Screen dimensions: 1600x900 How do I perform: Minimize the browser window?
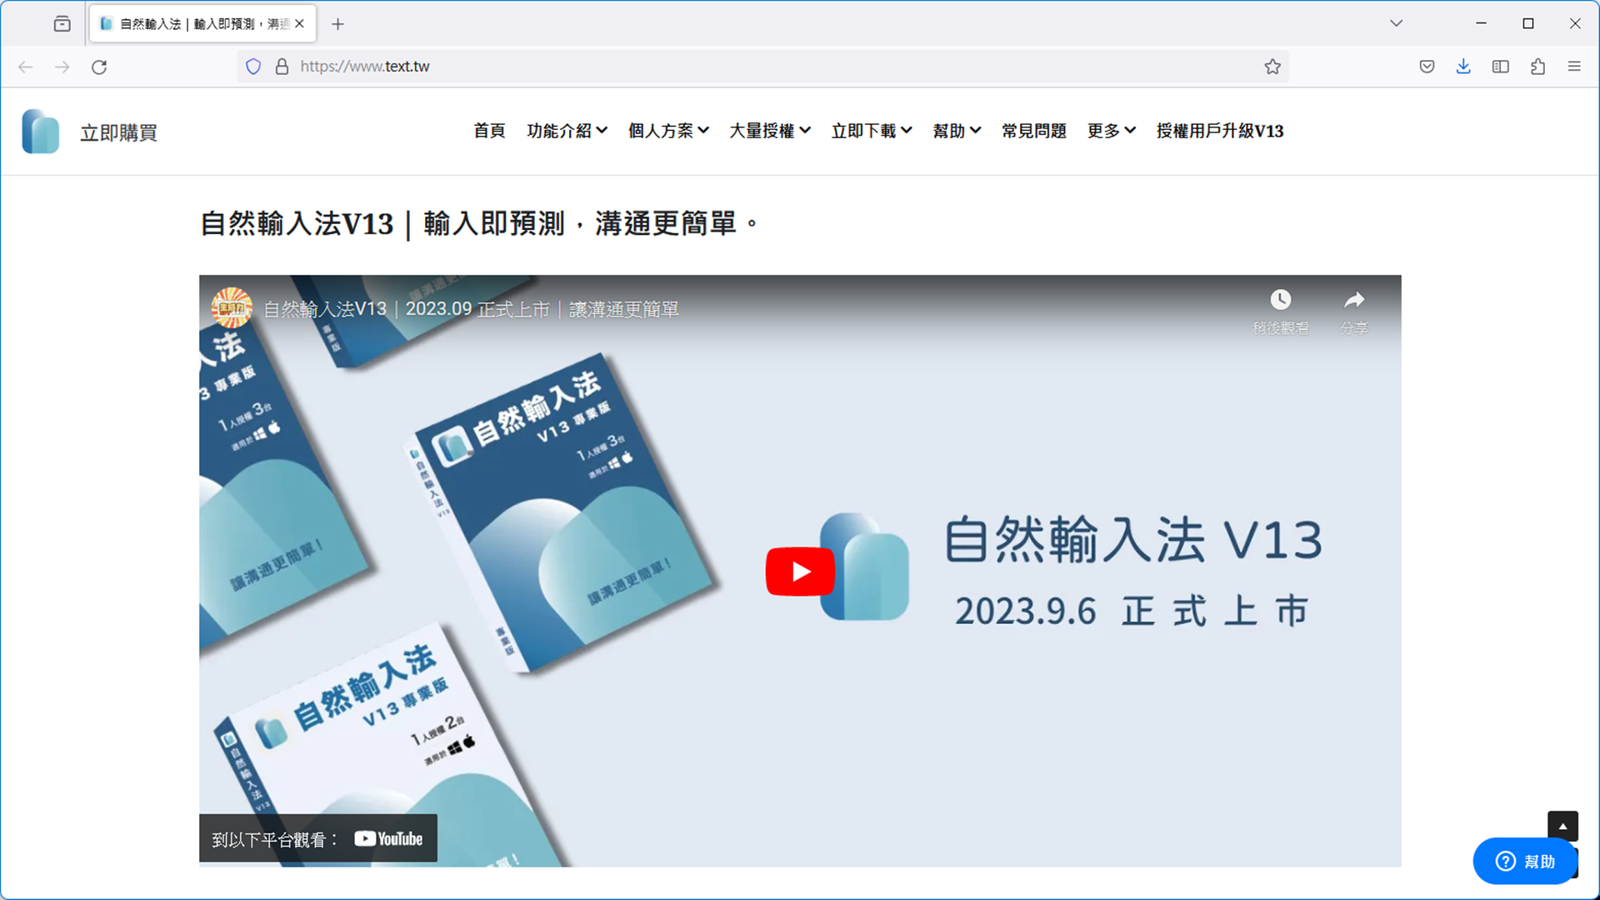pos(1481,23)
